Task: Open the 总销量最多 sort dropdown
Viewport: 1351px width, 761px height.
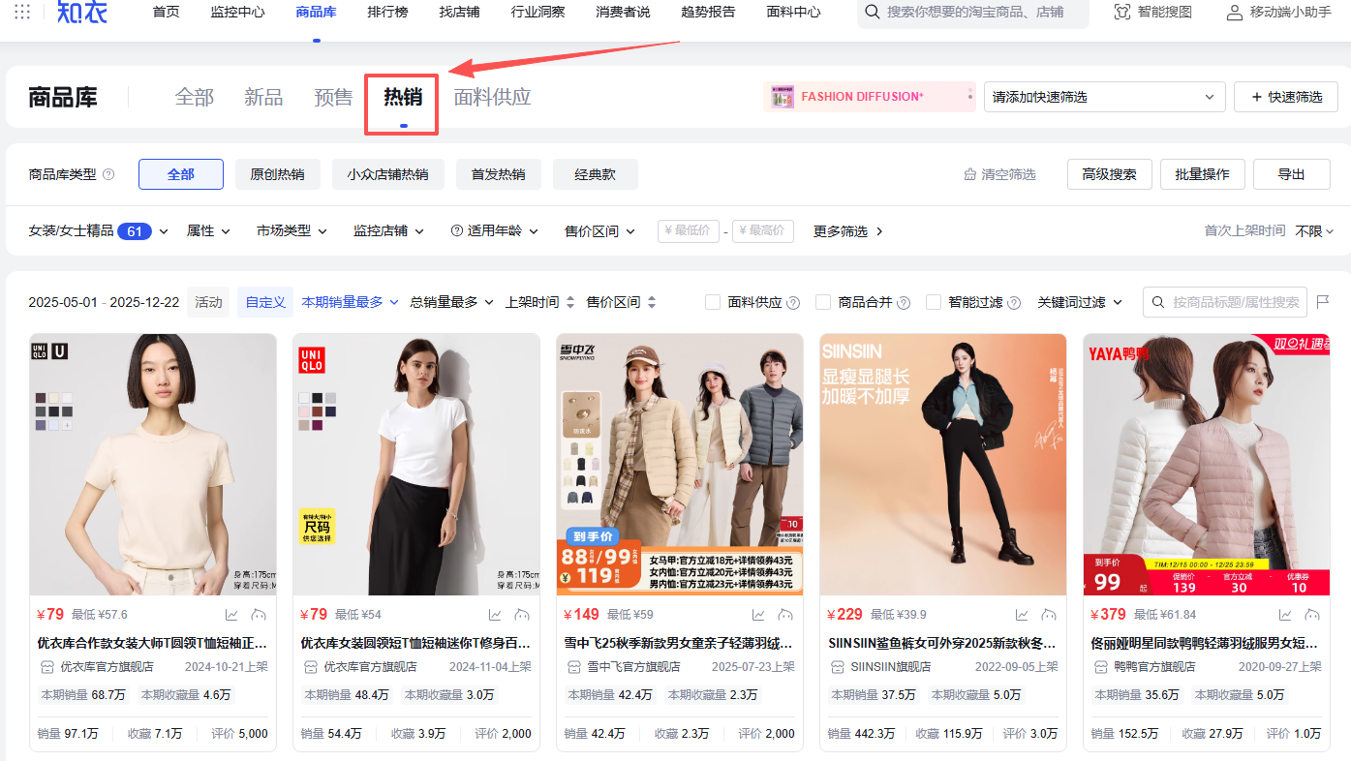Action: 452,302
